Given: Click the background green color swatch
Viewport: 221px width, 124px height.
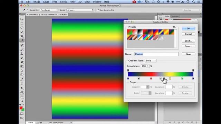Looking at the screenshot, I should (23, 110).
